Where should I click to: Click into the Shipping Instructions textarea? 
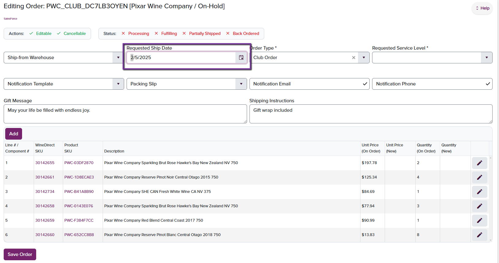click(371, 114)
